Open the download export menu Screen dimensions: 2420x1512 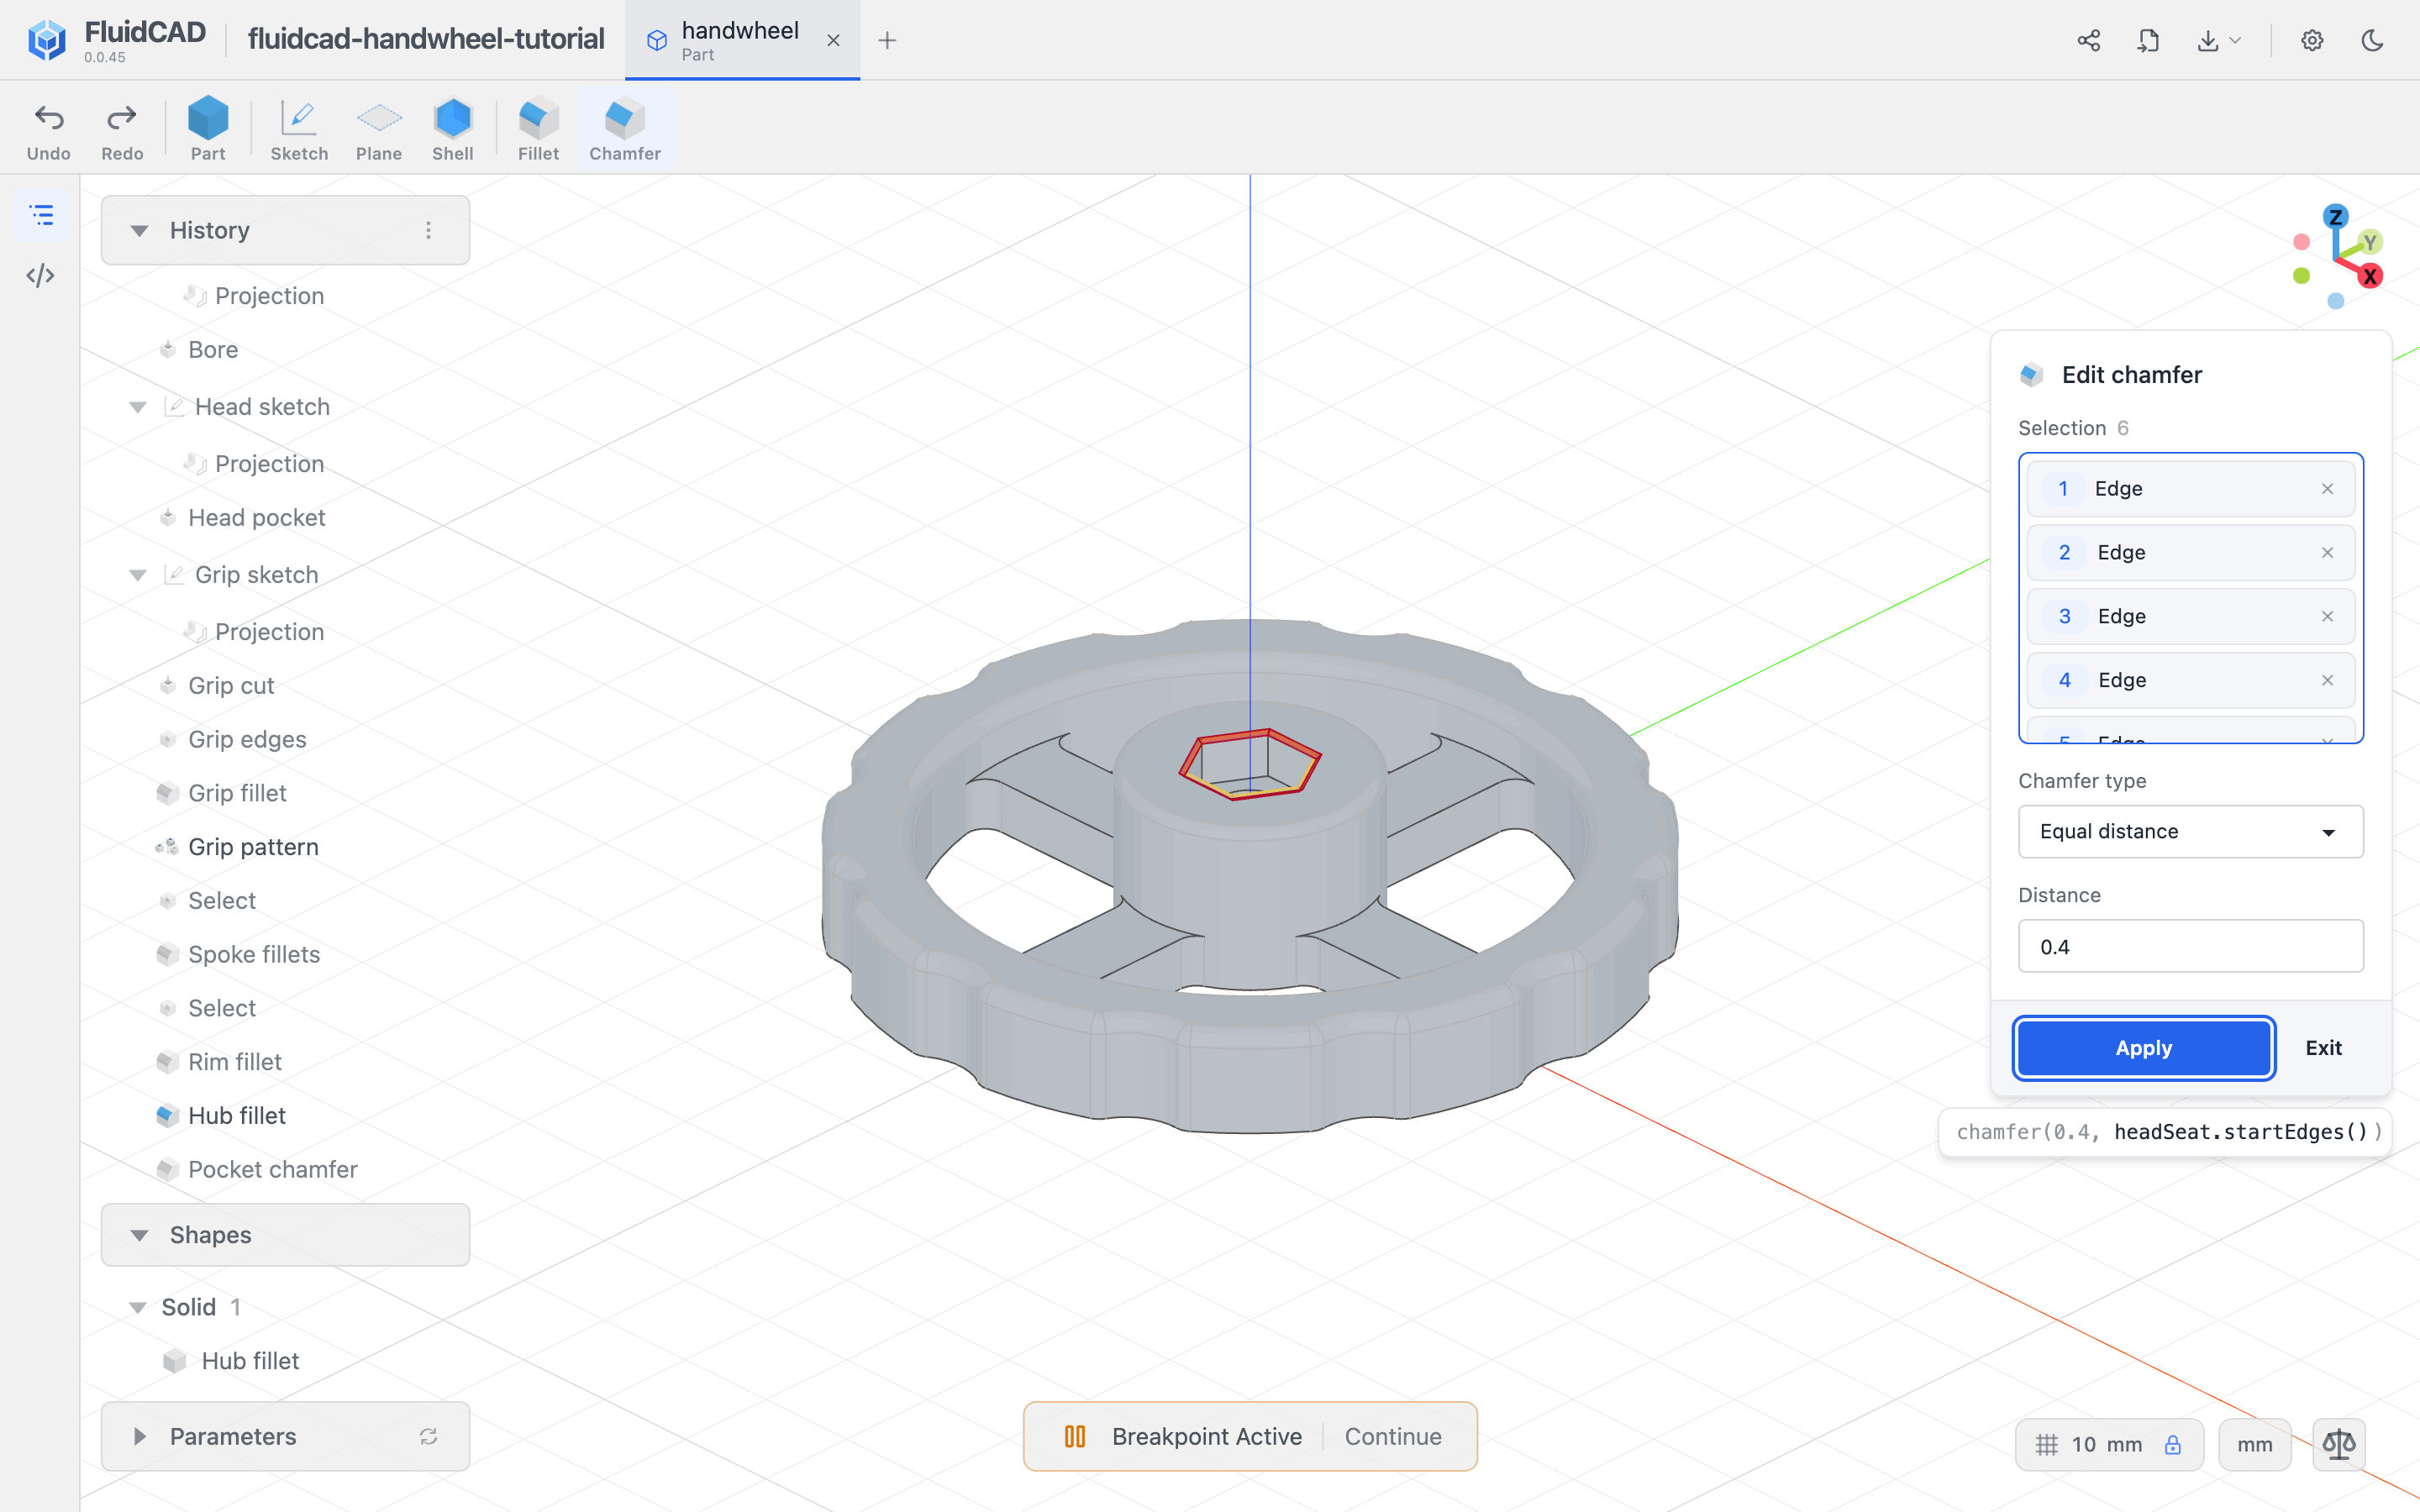tap(2219, 40)
